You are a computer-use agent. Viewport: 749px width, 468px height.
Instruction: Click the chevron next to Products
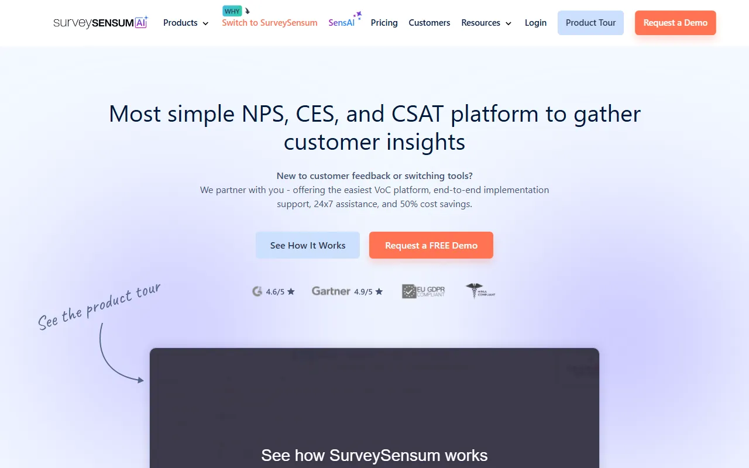coord(205,23)
